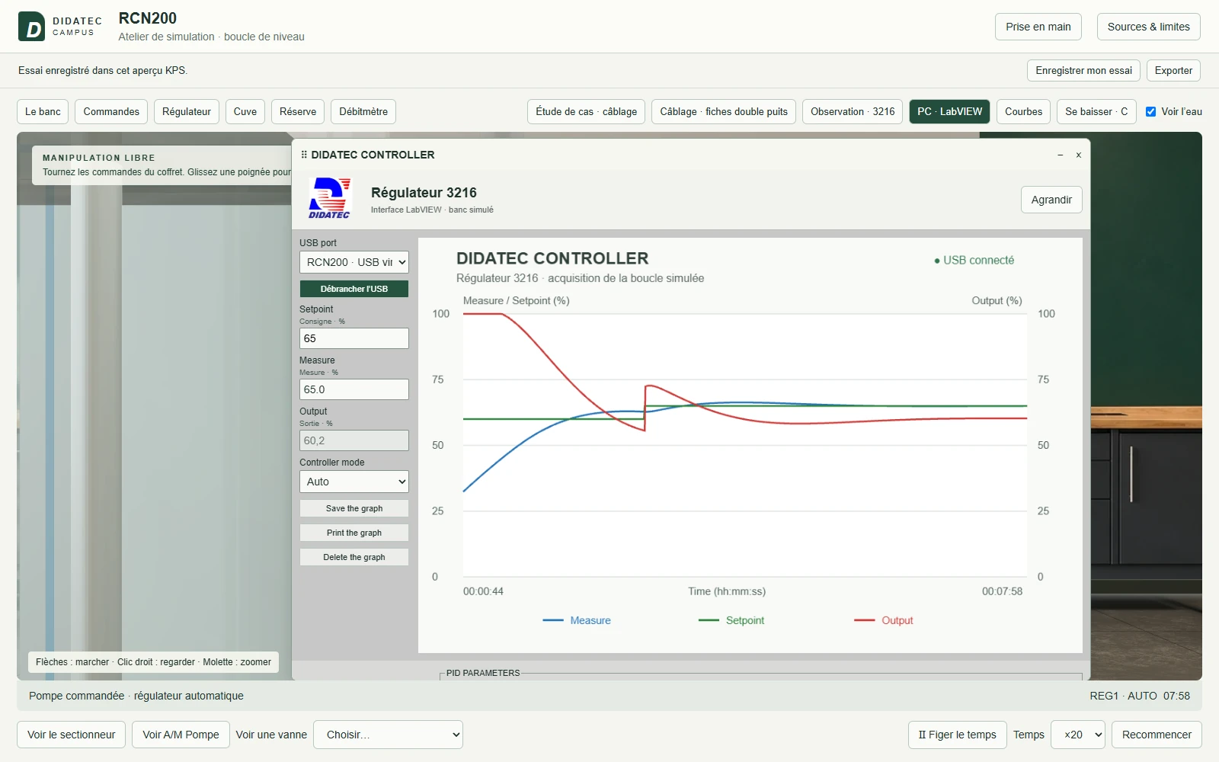Open the Réserve view
The image size is (1219, 762).
tap(298, 111)
